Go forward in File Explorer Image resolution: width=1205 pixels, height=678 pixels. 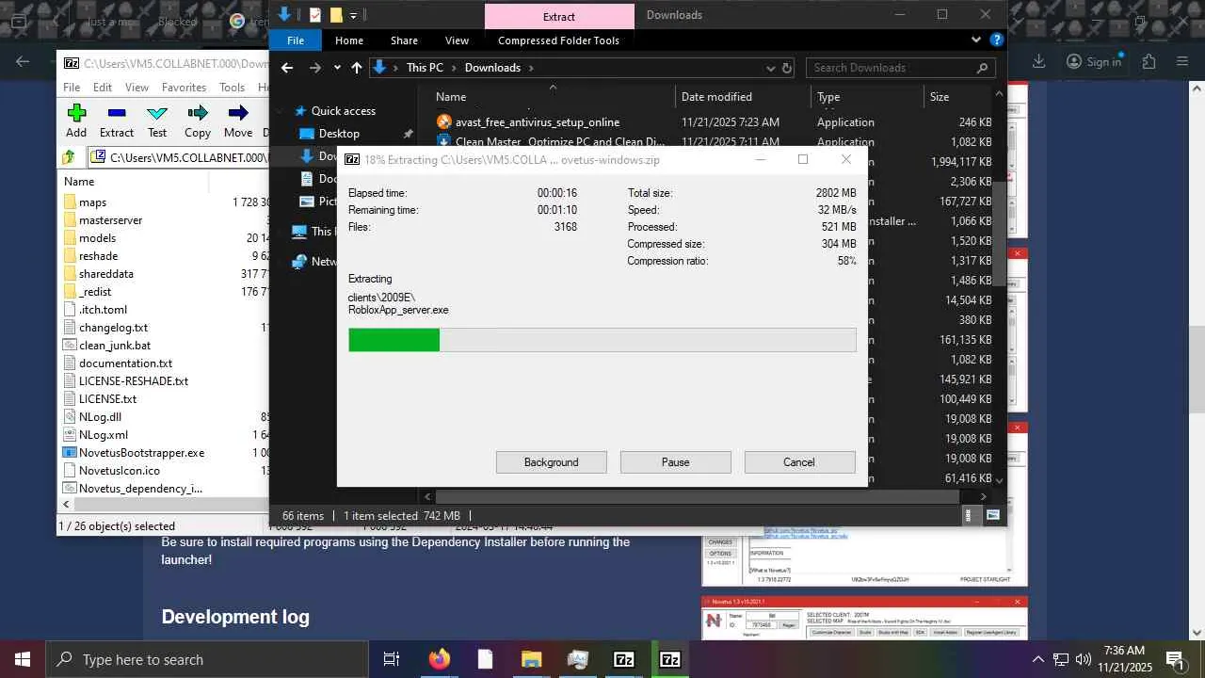[x=315, y=68]
